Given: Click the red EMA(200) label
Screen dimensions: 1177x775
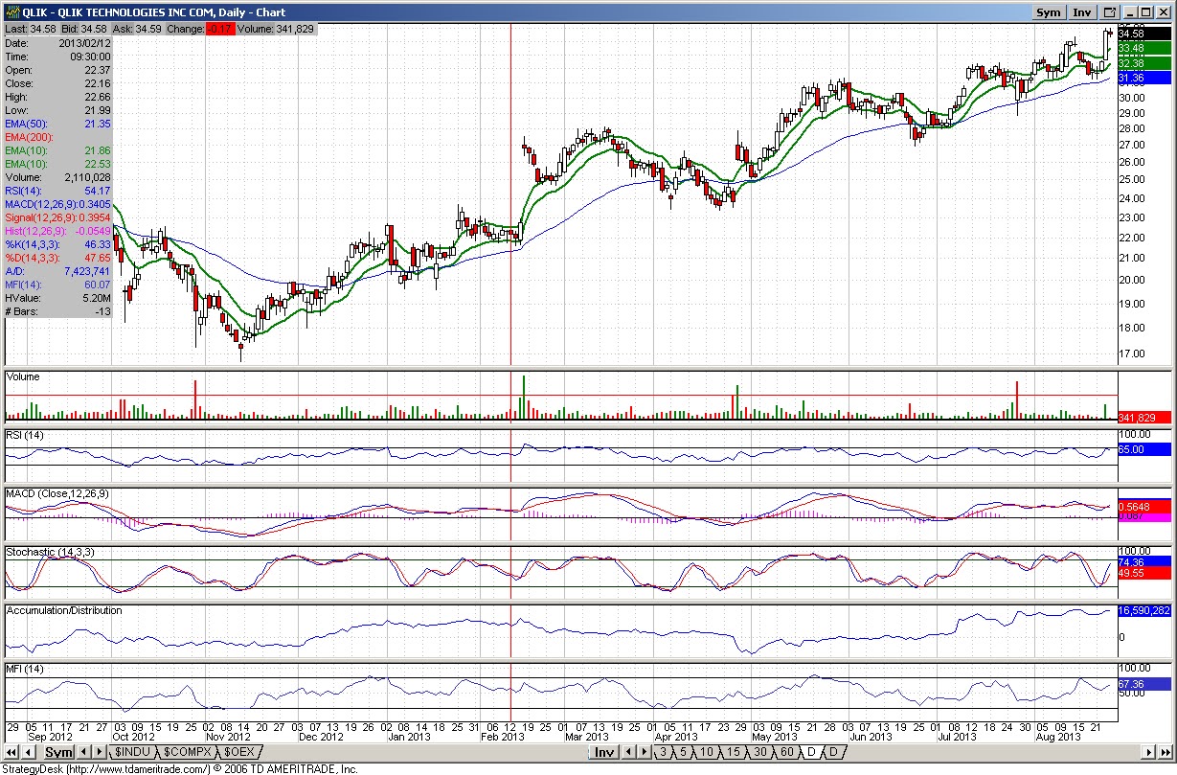Looking at the screenshot, I should (x=28, y=137).
